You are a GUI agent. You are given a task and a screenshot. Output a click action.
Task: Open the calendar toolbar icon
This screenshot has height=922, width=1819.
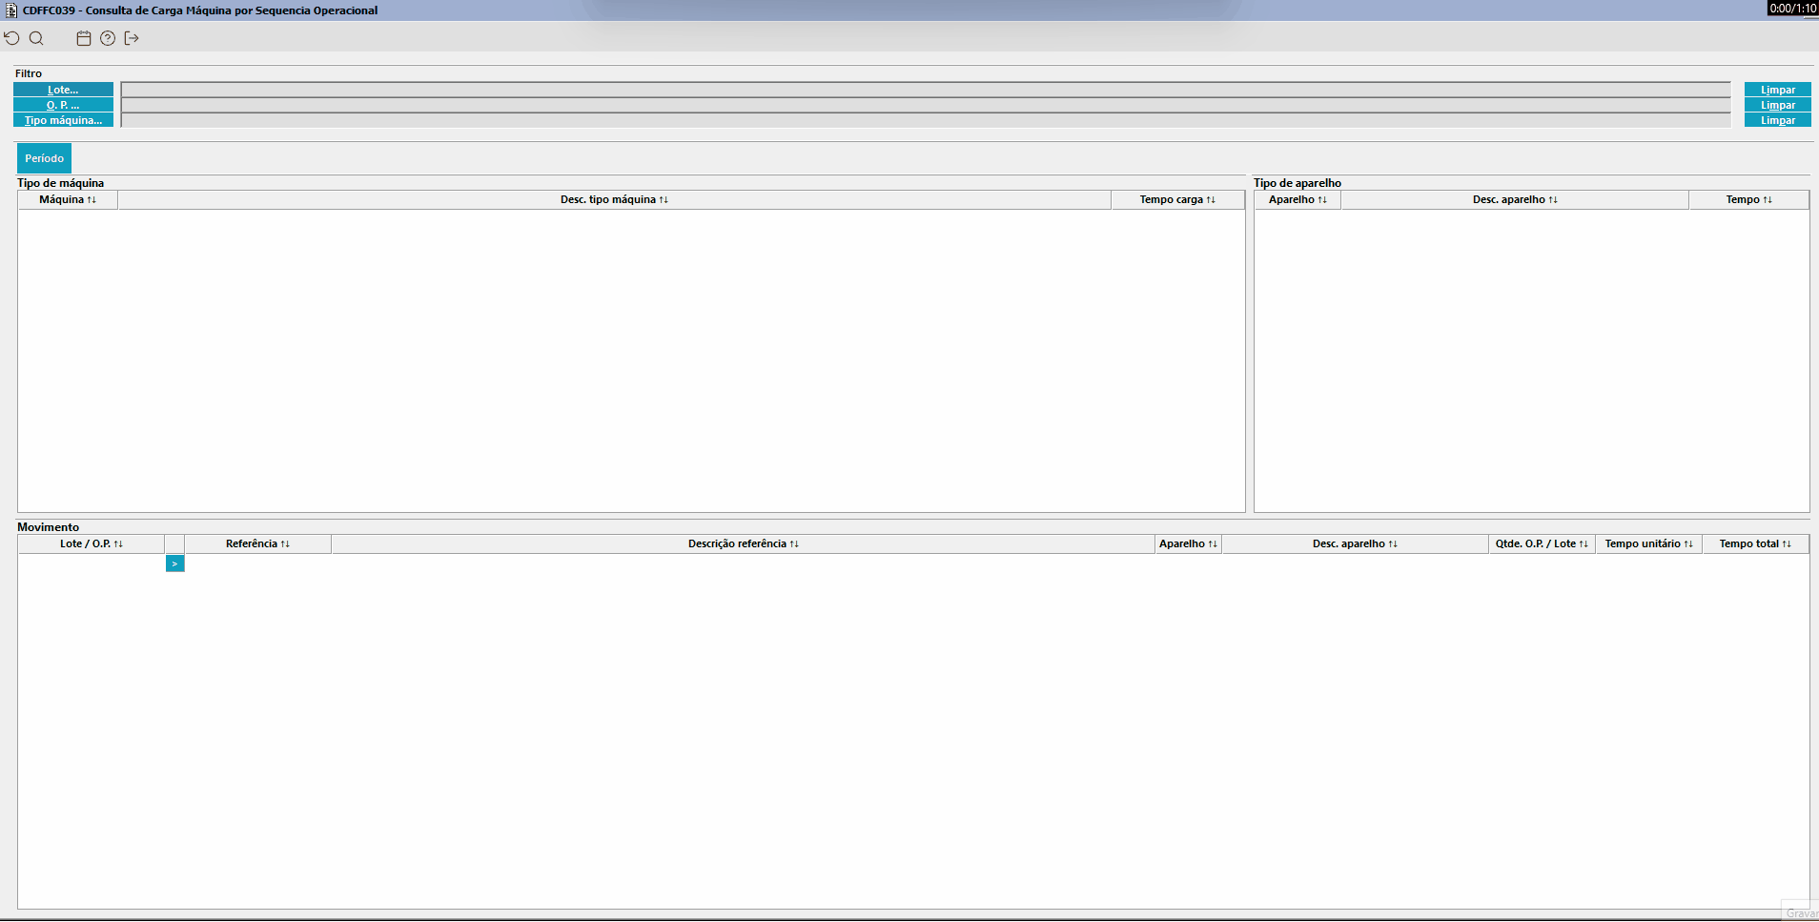pos(84,38)
